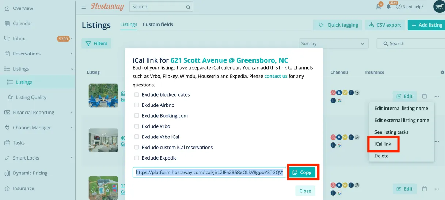Open notifications bell showing 3041

389,6
